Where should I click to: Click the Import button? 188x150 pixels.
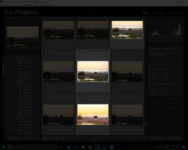coord(14,139)
